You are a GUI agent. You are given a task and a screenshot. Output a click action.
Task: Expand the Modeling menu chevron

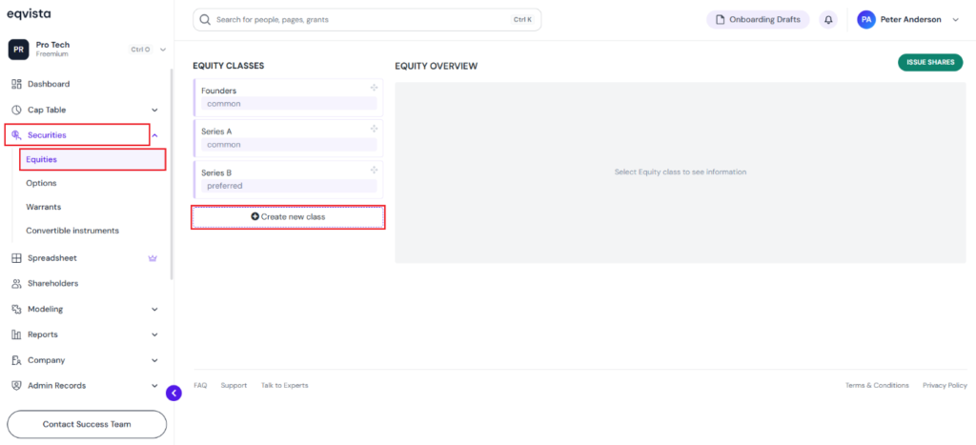tap(155, 310)
